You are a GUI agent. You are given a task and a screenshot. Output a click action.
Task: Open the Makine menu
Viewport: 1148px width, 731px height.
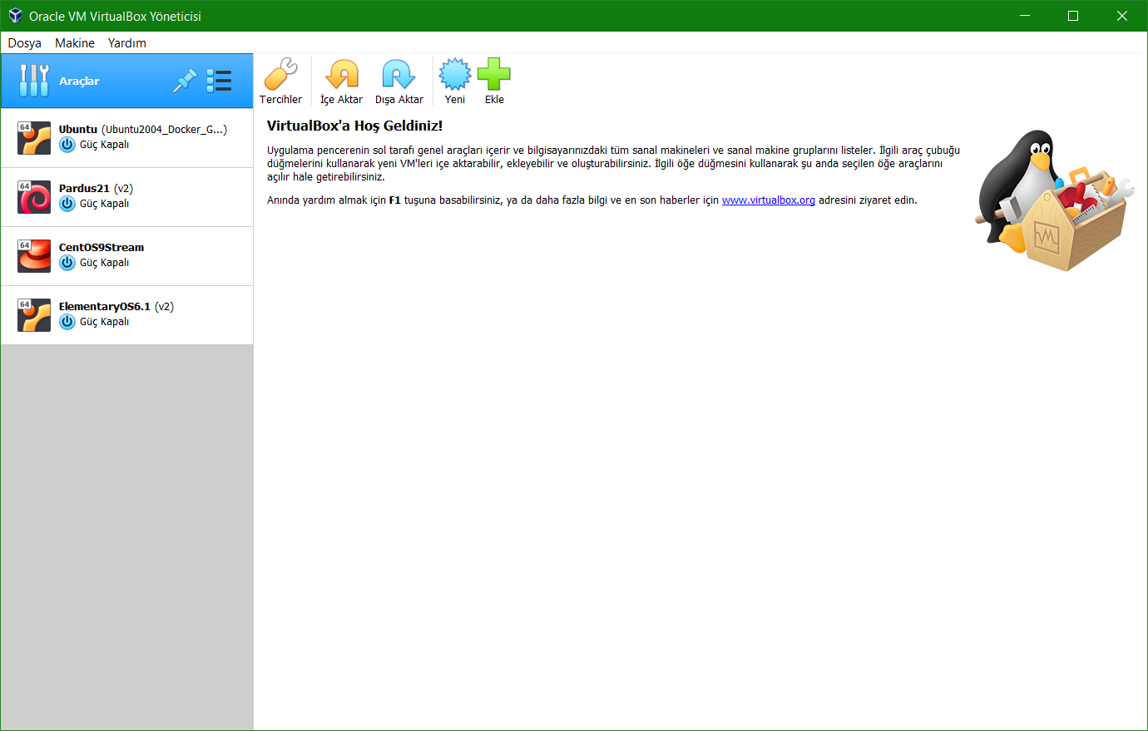(75, 43)
